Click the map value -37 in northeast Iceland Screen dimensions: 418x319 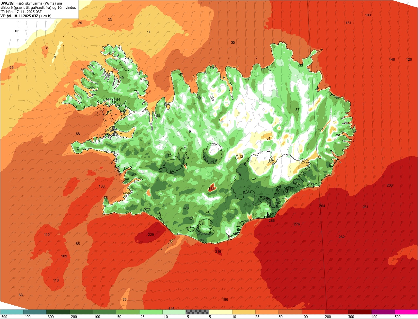(297, 110)
